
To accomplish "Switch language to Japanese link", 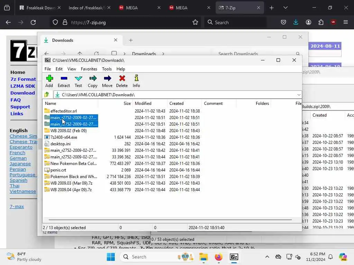I will (x=20, y=164).
